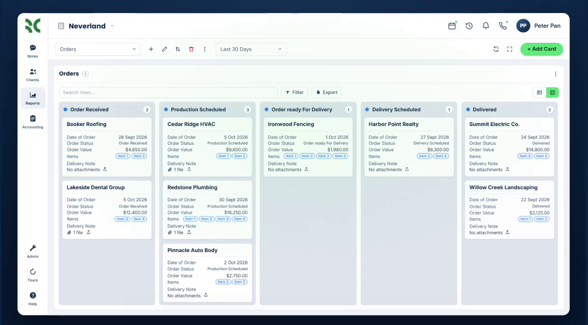Click the phone call icon
Screen dimensions: 588x325
pos(503,26)
